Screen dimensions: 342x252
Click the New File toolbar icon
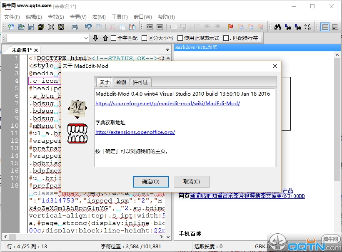point(11,27)
